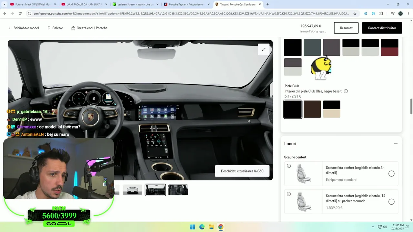Image resolution: width=413 pixels, height=232 pixels.
Task: Open the volume control in the tray
Action: 385,227
